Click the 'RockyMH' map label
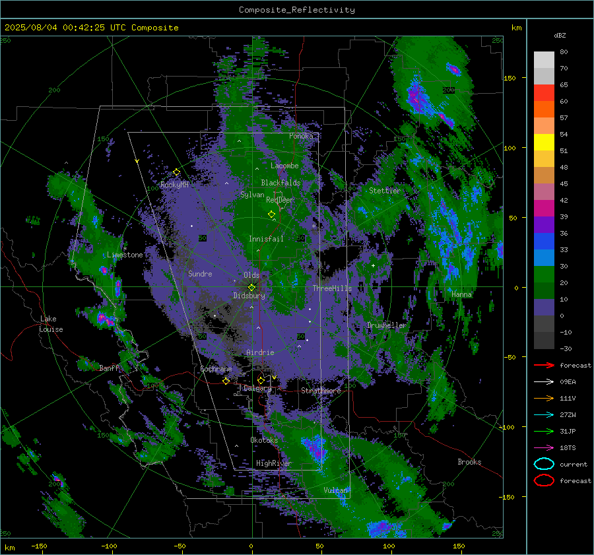This screenshot has height=555, width=594. (x=174, y=185)
